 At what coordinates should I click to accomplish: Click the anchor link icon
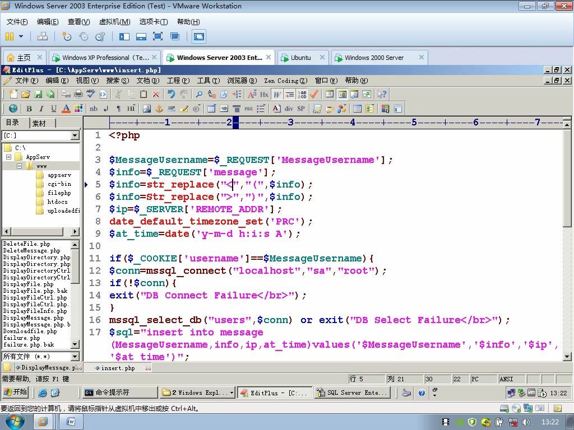(159, 109)
